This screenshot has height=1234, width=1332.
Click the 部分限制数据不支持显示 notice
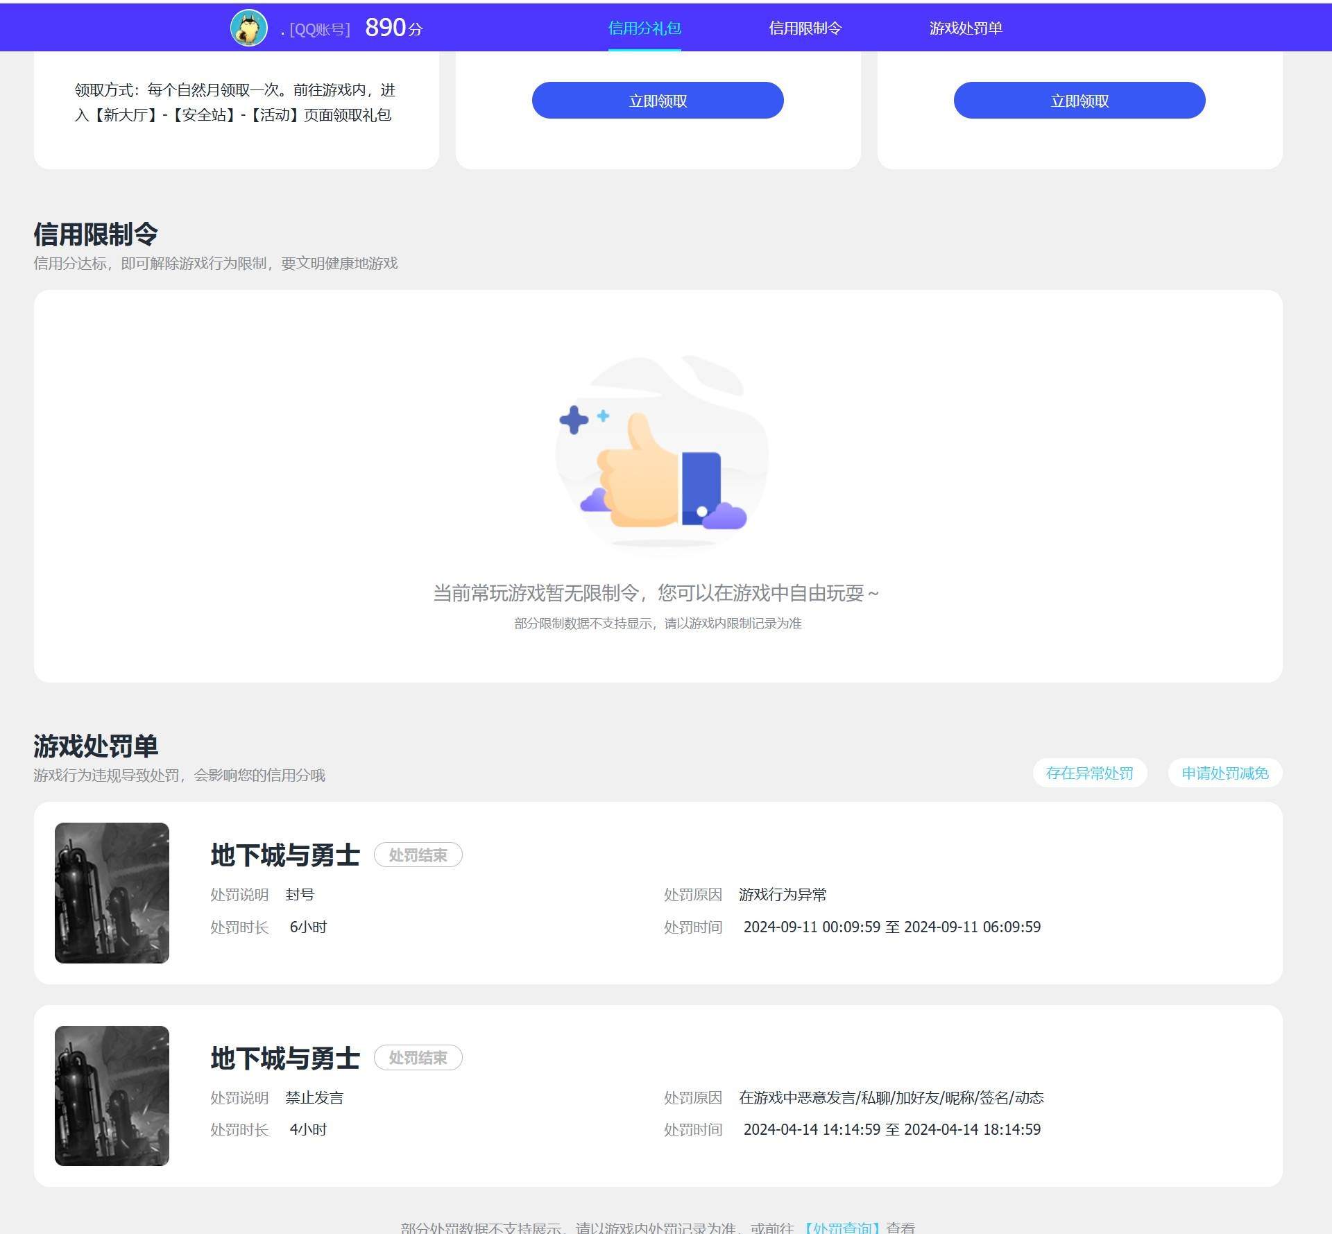pyautogui.click(x=658, y=624)
